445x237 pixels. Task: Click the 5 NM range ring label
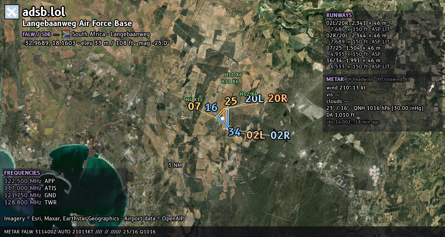pyautogui.click(x=175, y=165)
